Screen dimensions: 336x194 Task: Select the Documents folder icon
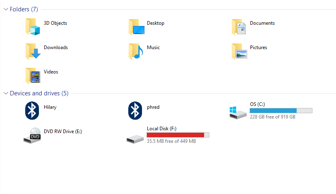pos(239,27)
